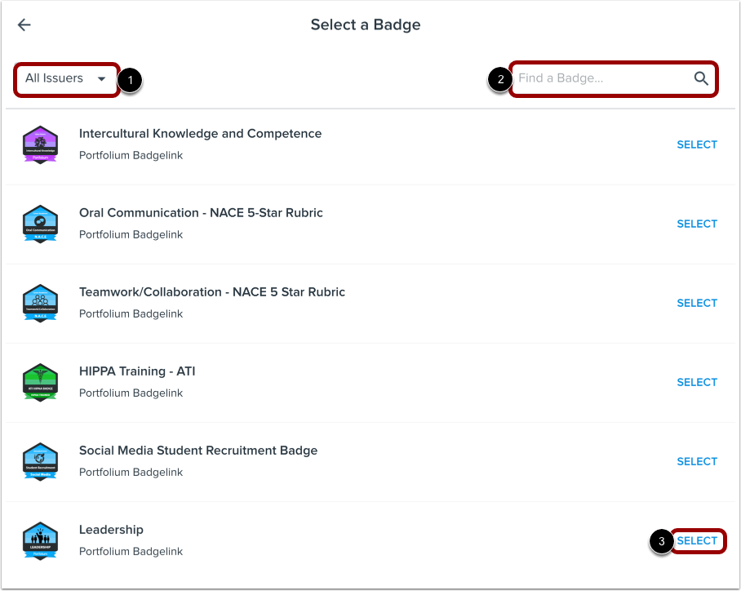
Task: Select the Intercultural Knowledge and Competence badge
Action: [697, 144]
